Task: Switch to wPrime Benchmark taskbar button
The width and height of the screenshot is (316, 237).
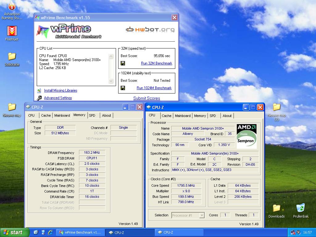Action: click(x=80, y=232)
